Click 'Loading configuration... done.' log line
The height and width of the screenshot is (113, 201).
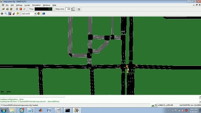(12, 99)
